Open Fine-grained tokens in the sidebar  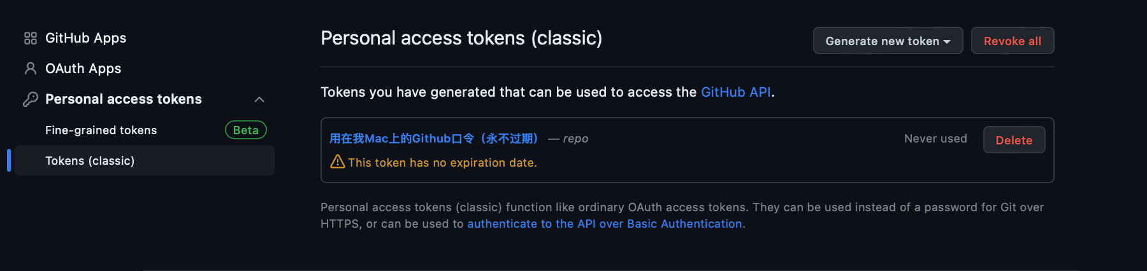pos(101,130)
